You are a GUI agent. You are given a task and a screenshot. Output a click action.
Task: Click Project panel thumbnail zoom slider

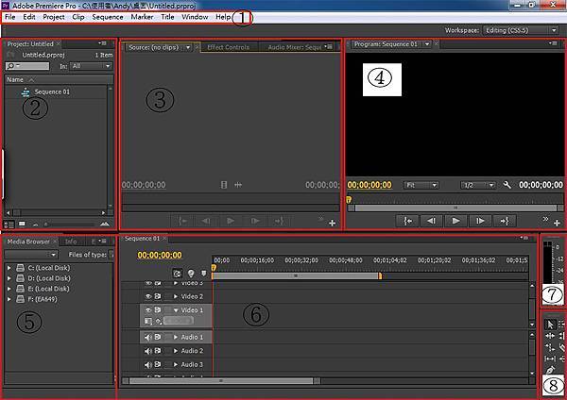click(x=69, y=225)
